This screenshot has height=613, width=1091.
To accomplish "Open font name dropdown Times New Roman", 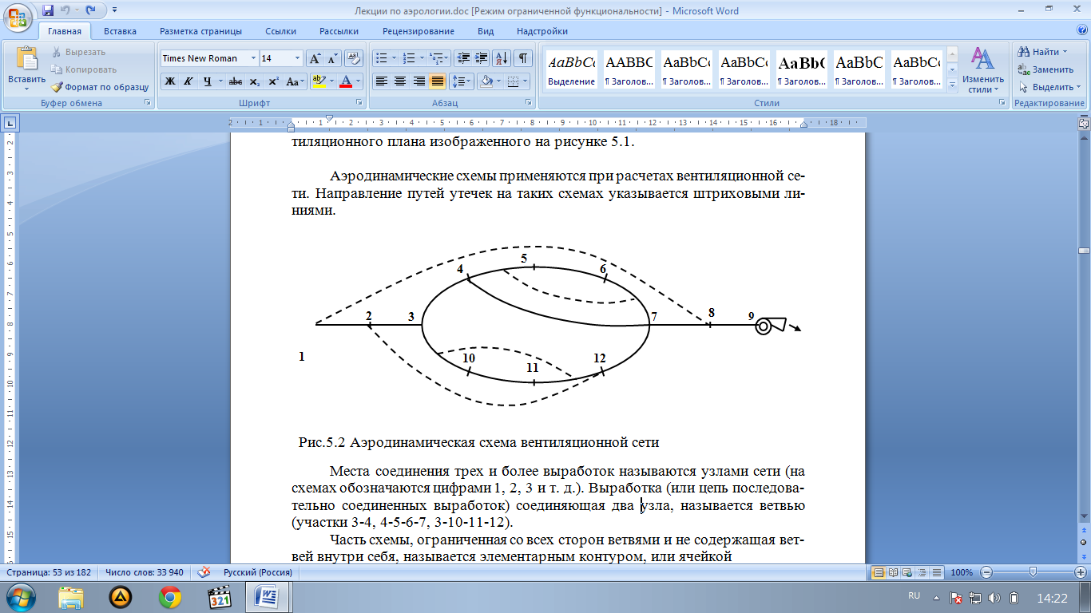I will [x=253, y=58].
